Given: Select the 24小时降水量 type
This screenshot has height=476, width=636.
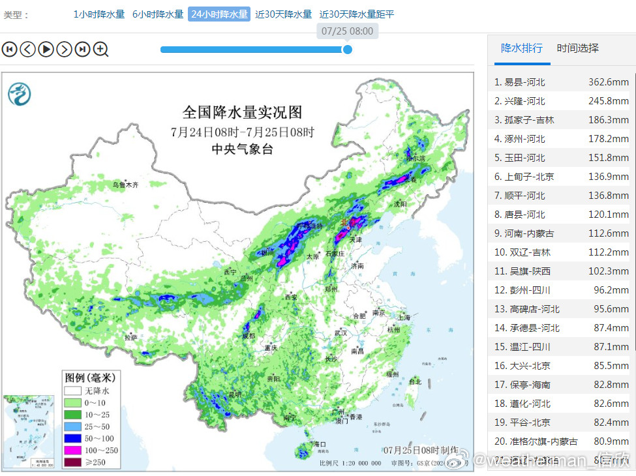Looking at the screenshot, I should click(219, 14).
